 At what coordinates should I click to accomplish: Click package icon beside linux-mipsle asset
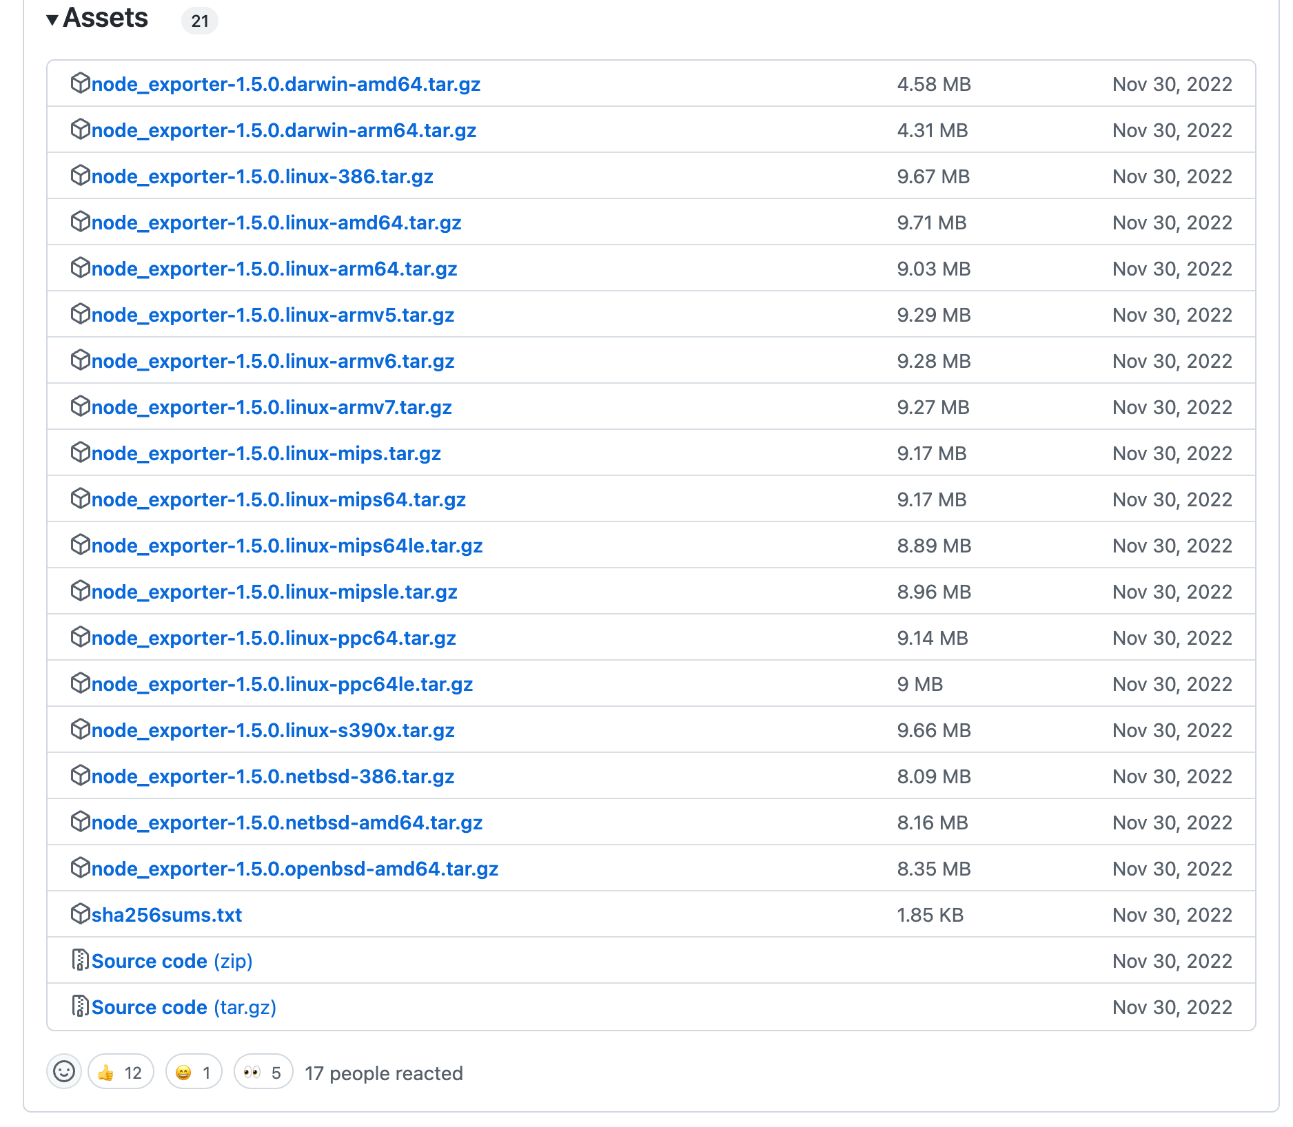81,590
